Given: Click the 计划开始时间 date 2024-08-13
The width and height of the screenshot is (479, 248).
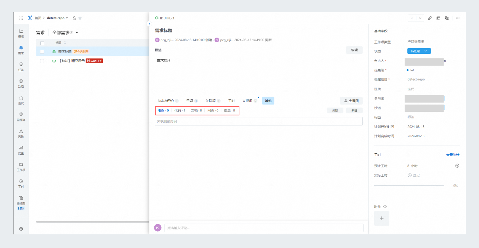Looking at the screenshot, I should 416,127.
